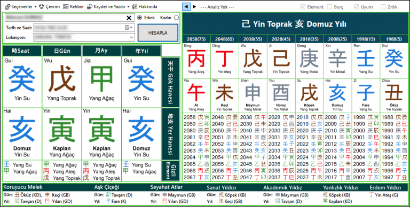Screen dimensions: 410x207
Task: Toggle the Uyum checkbox
Action: 356,7
